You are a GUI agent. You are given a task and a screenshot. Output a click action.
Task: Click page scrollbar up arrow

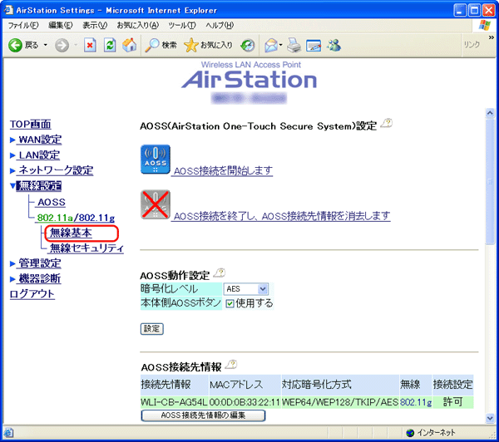point(490,112)
